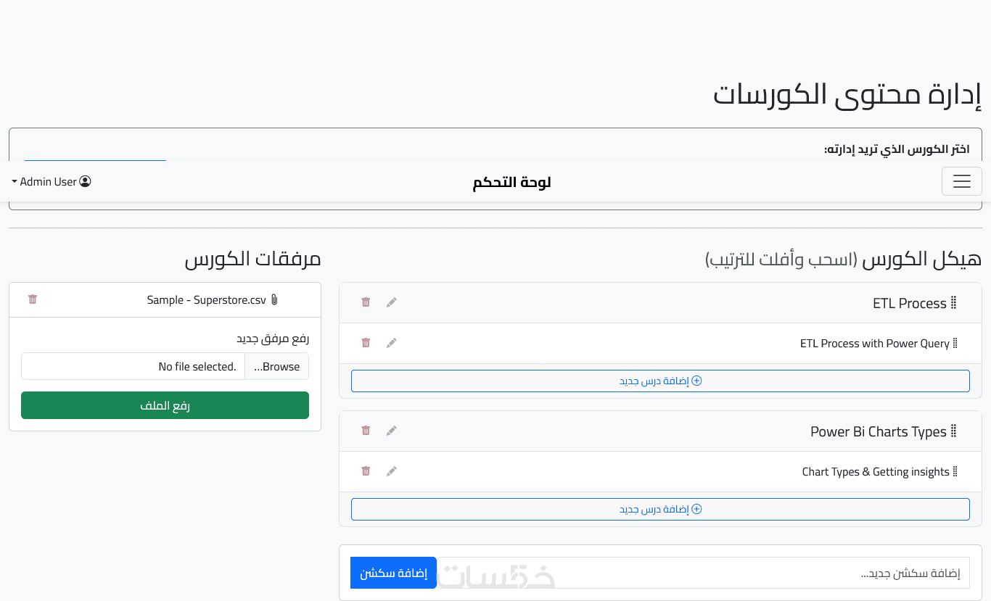Screen dimensions: 991x601
Task: Open the Admin User dropdown menu
Action: (x=52, y=181)
